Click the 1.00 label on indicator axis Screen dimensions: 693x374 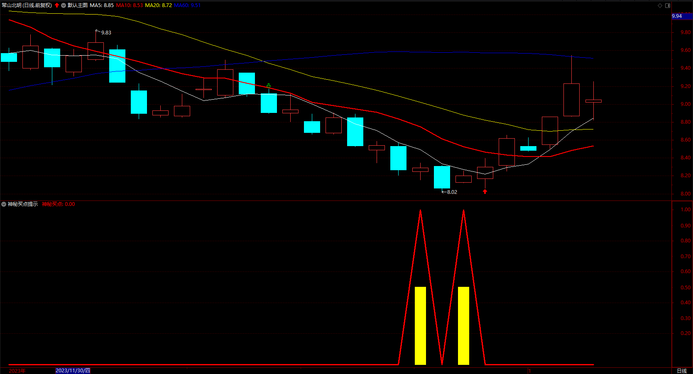pyautogui.click(x=686, y=210)
